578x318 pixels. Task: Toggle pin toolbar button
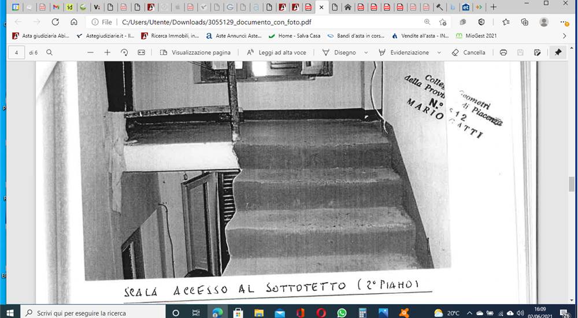click(558, 53)
